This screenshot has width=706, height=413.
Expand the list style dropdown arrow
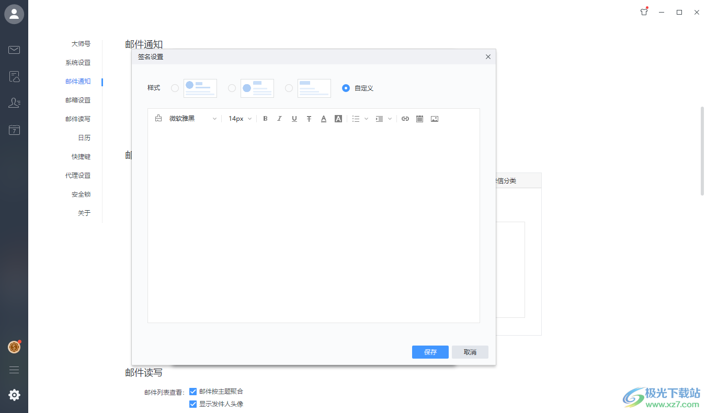(366, 119)
